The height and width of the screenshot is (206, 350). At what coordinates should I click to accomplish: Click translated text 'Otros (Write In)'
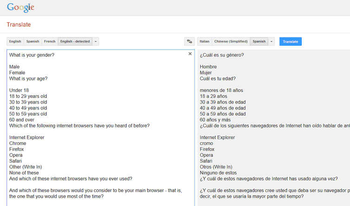(216, 167)
